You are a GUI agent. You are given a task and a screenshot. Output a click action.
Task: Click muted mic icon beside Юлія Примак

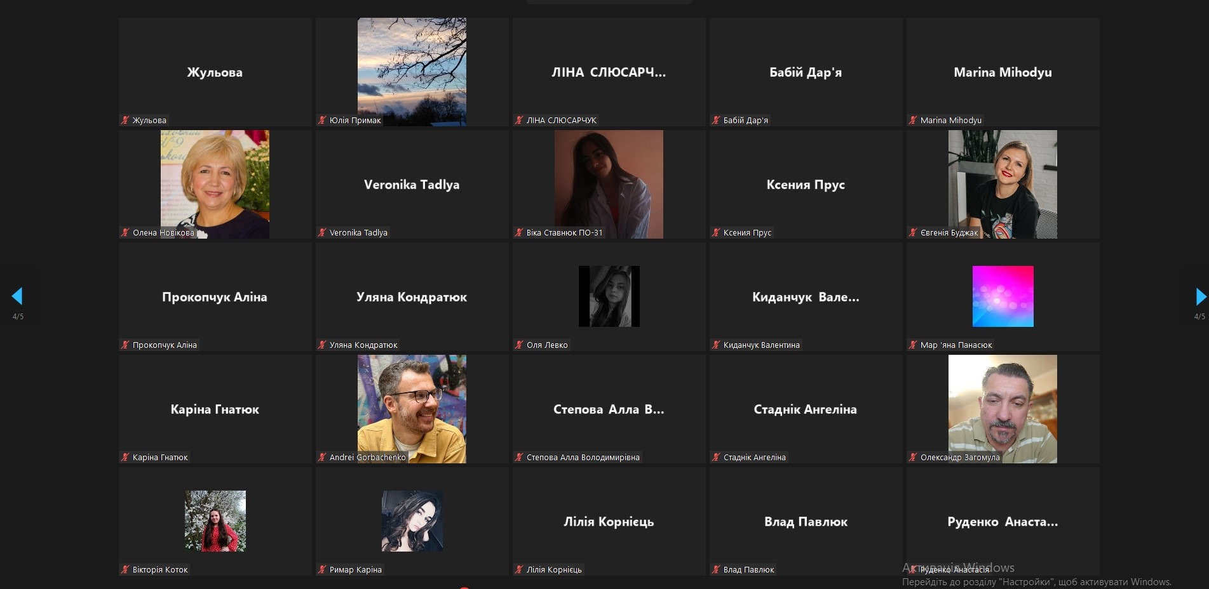pos(322,120)
